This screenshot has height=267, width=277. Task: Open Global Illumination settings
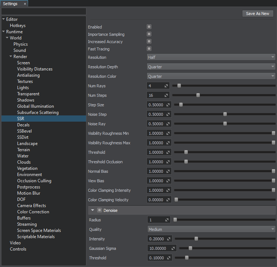click(35, 106)
